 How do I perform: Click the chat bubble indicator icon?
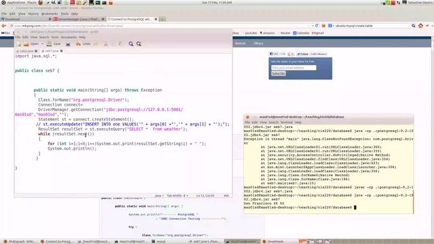point(404,3)
